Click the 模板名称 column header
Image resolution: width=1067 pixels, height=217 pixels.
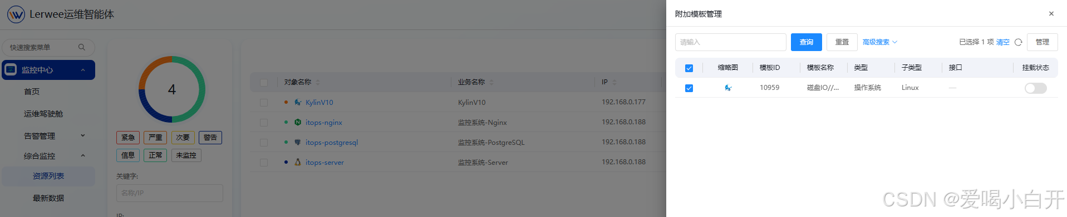[820, 68]
